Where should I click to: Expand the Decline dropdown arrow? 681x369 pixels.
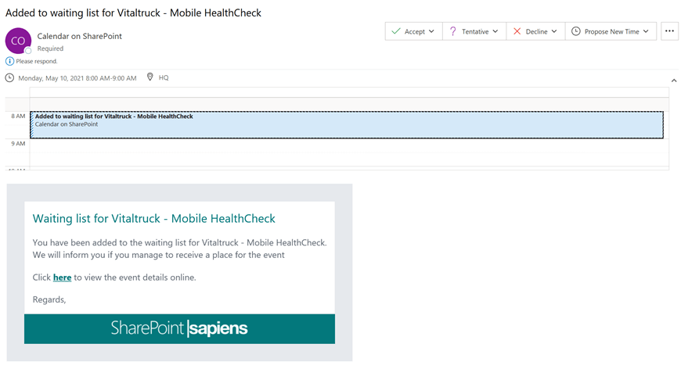pyautogui.click(x=554, y=31)
